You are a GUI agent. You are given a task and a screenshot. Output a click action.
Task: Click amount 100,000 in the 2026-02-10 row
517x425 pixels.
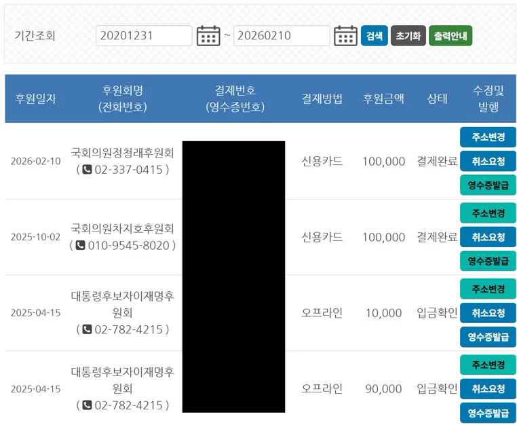tap(384, 162)
